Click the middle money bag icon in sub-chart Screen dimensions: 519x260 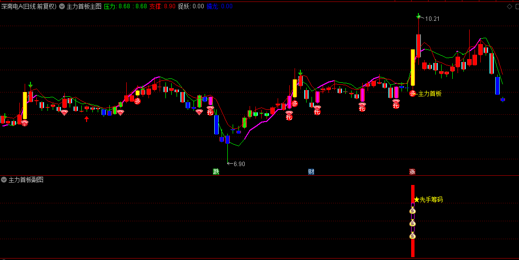point(413,224)
